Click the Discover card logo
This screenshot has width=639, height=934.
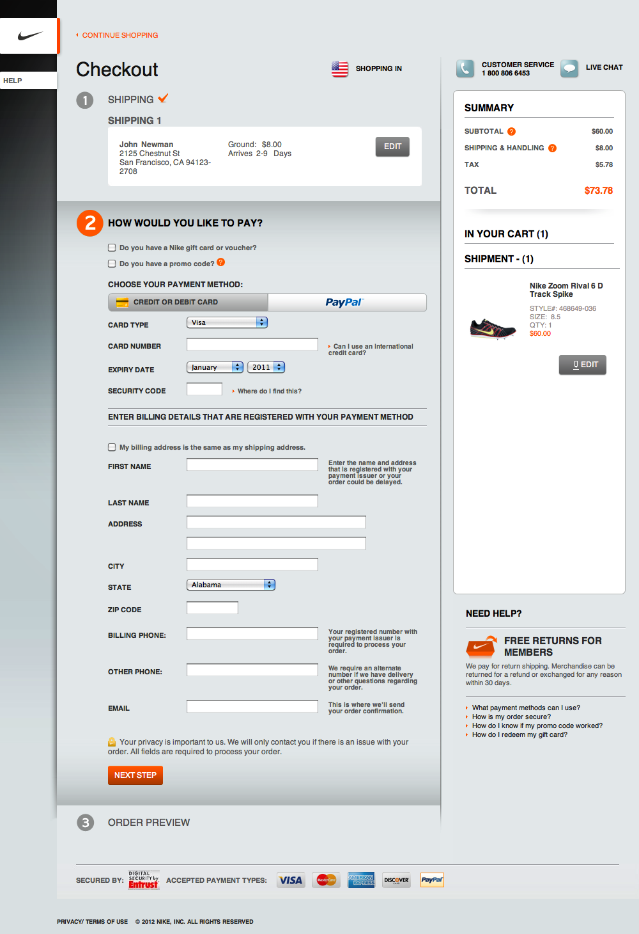tap(396, 880)
